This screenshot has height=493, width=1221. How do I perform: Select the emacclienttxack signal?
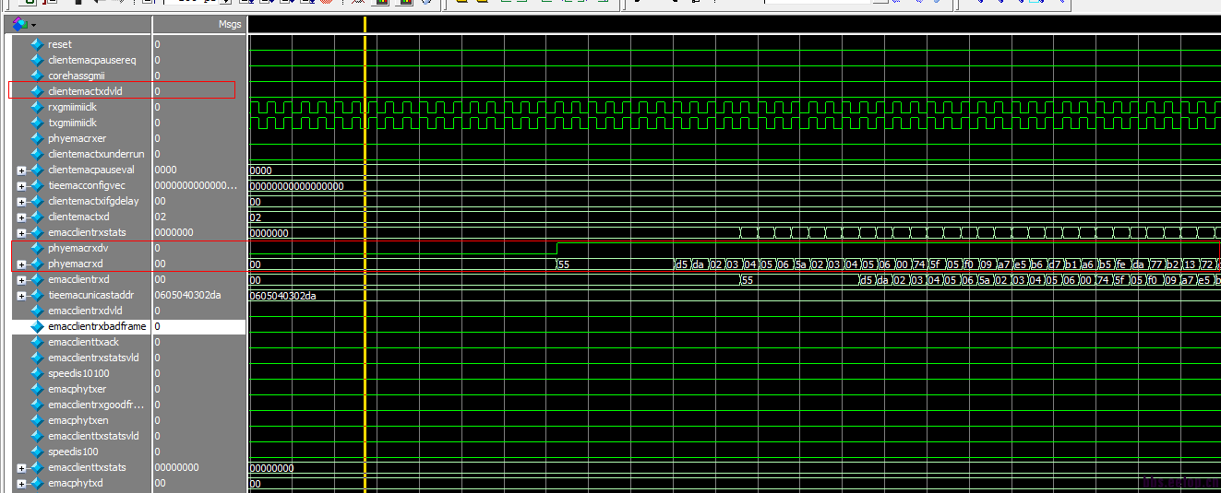[83, 342]
